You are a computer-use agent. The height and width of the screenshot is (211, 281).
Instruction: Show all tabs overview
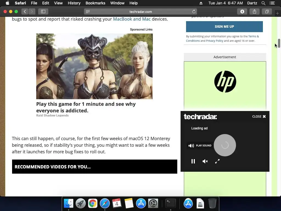267,12
